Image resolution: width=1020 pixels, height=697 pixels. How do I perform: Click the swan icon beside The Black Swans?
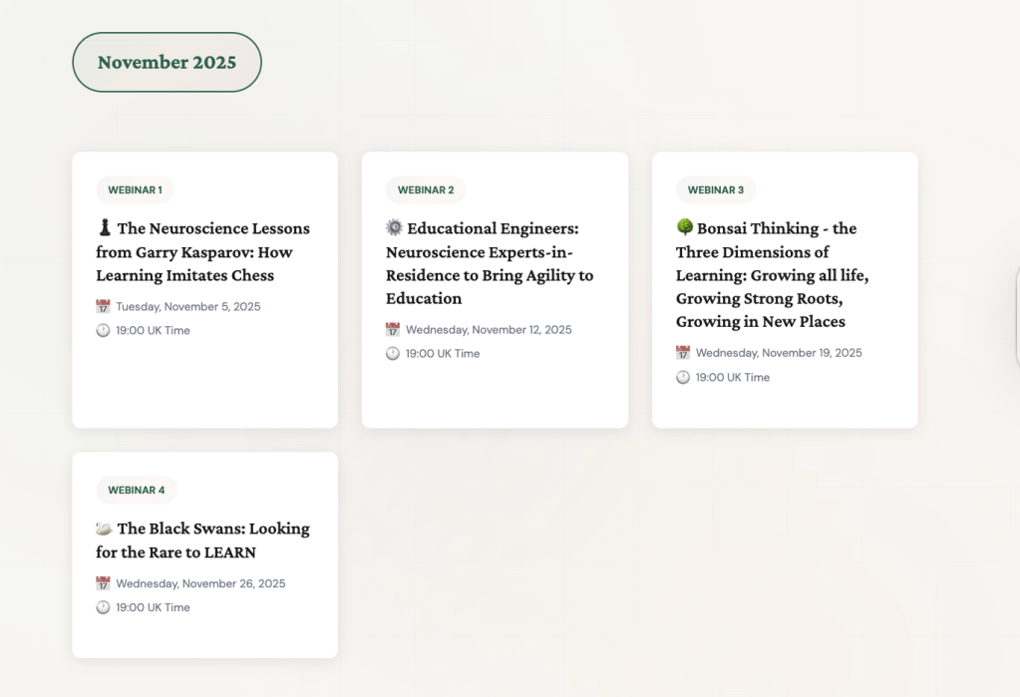point(104,528)
